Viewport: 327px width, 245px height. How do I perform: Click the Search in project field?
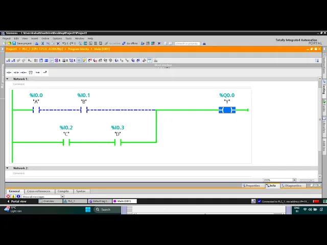[x=187, y=43]
